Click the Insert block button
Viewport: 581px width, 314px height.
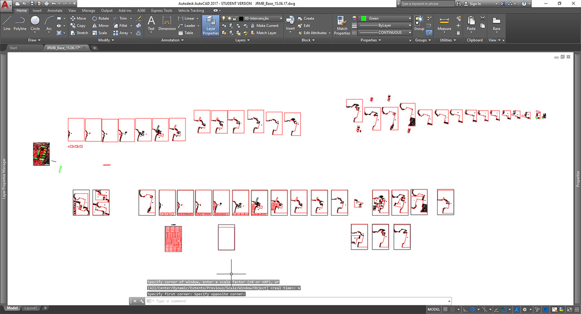pos(290,23)
